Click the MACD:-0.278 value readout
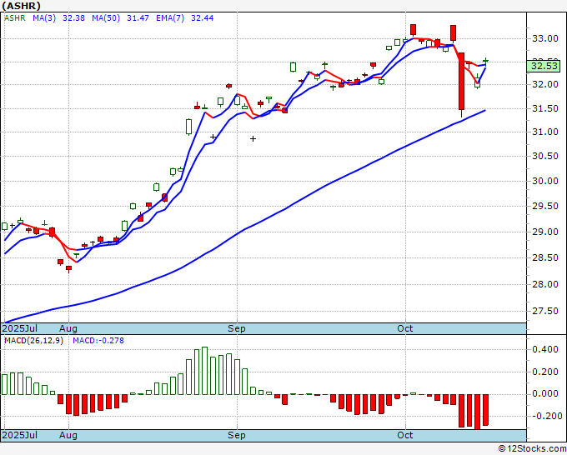Screen dimensions: 567x455 click(98, 341)
